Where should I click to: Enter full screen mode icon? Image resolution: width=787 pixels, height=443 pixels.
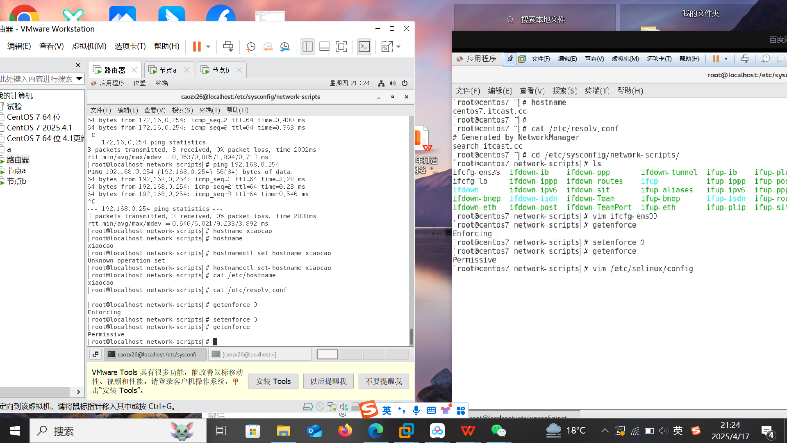341,46
